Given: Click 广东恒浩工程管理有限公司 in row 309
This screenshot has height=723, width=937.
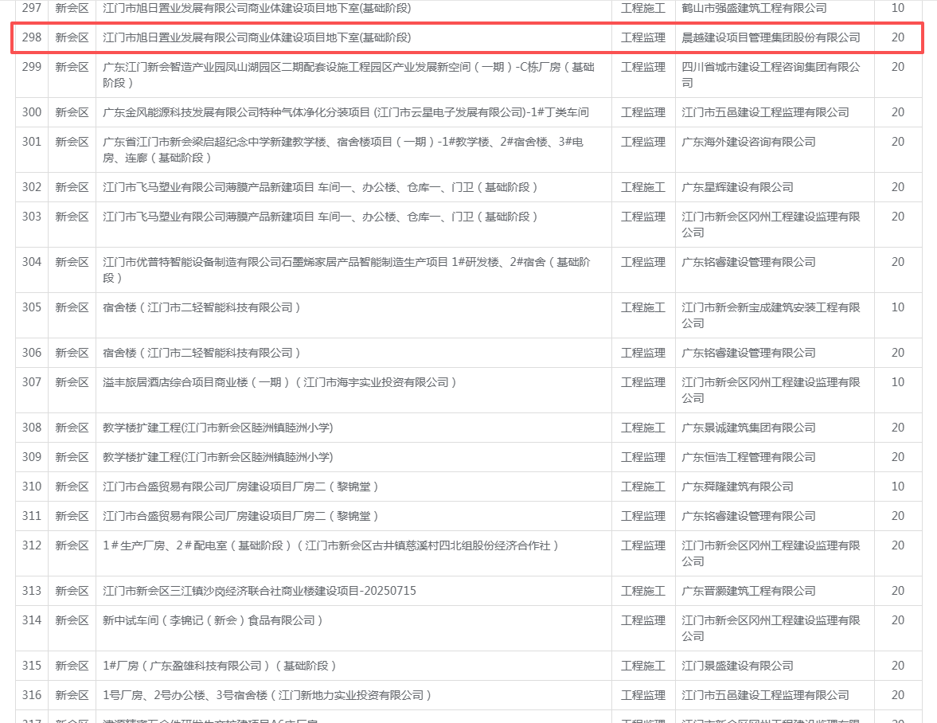Looking at the screenshot, I should pyautogui.click(x=748, y=457).
